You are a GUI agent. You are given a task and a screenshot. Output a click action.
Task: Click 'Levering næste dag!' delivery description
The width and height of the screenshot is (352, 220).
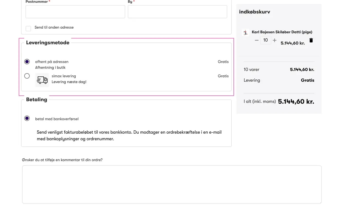[69, 82]
